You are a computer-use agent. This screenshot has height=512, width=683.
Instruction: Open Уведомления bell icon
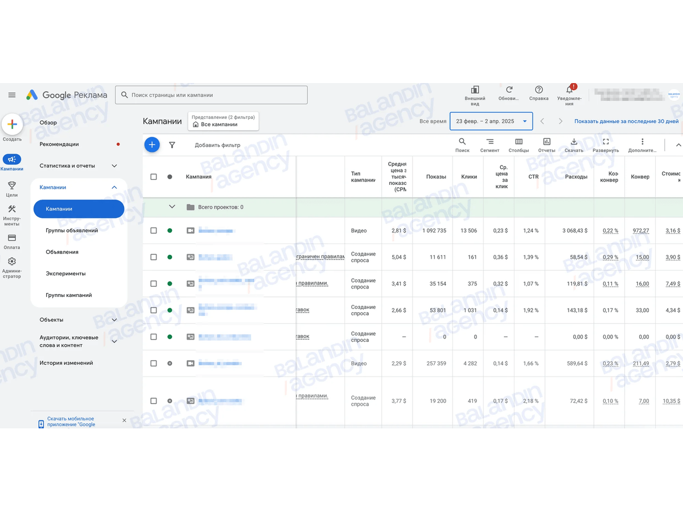[570, 90]
